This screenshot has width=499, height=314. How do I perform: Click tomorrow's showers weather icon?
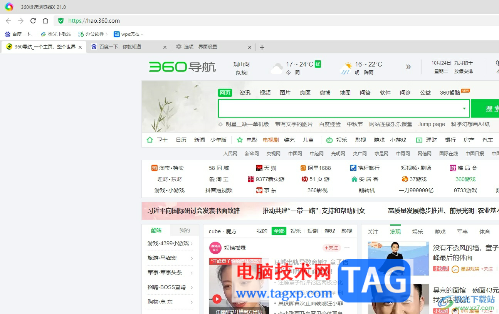[x=346, y=68]
